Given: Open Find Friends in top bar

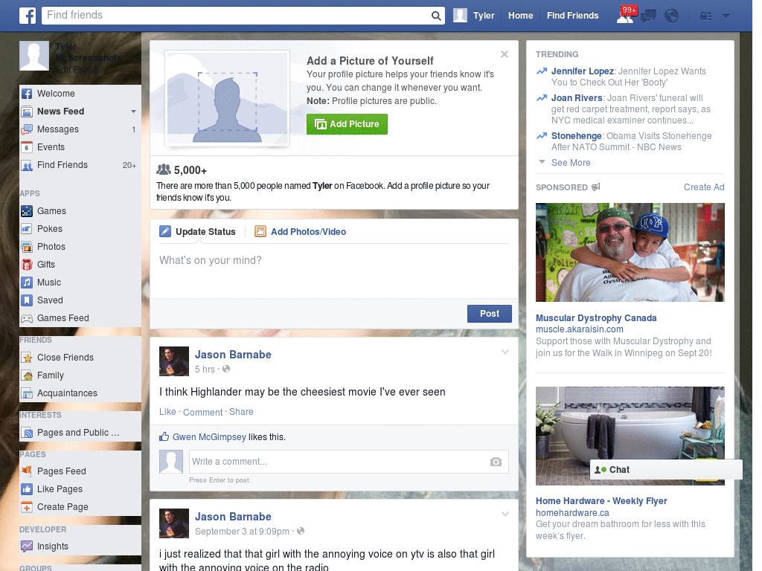Looking at the screenshot, I should (x=572, y=16).
